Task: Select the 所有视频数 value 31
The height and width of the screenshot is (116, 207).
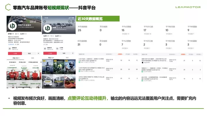Action: click(79, 45)
